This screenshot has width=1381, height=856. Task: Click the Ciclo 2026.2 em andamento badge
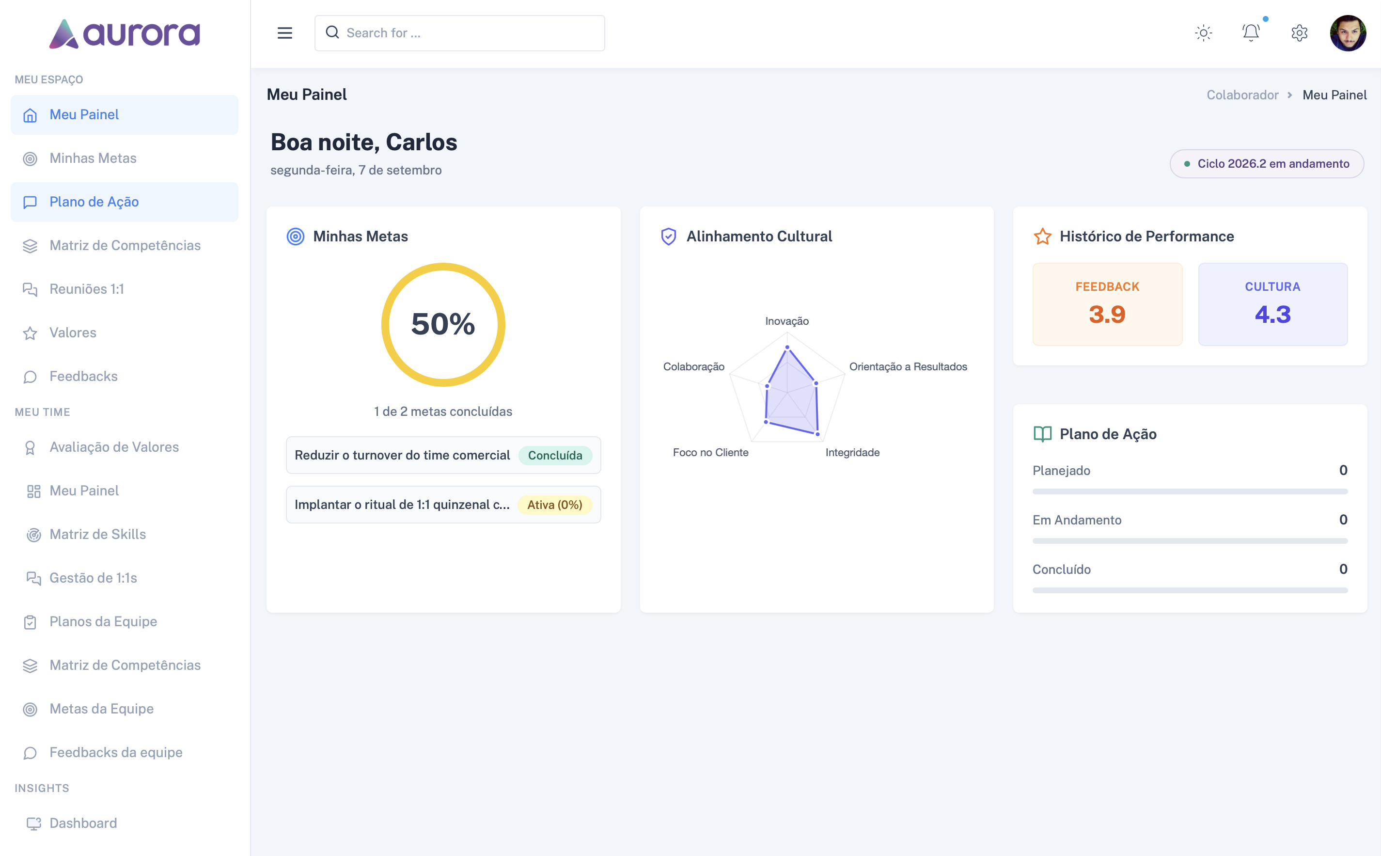point(1266,164)
